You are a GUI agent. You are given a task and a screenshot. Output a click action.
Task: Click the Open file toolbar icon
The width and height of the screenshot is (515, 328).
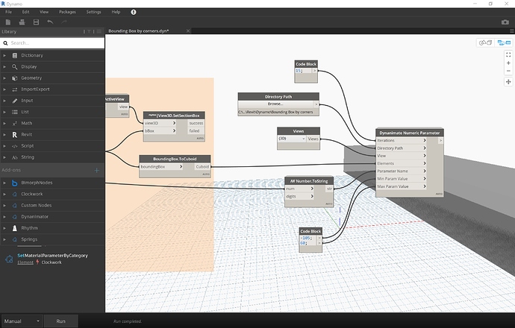point(22,22)
